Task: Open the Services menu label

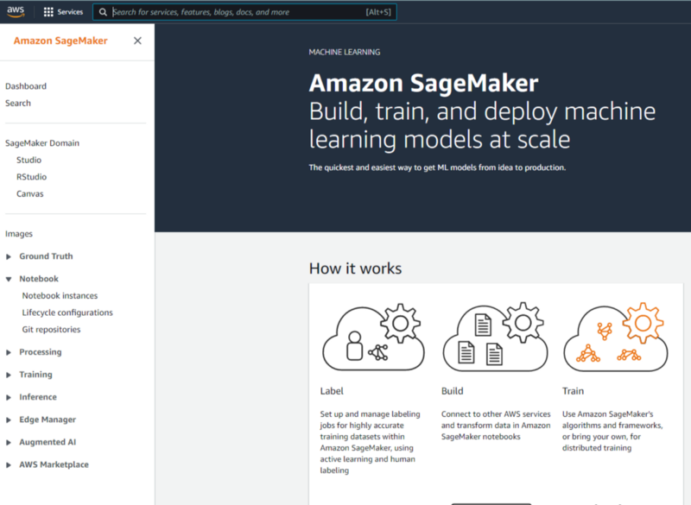Action: pyautogui.click(x=70, y=12)
